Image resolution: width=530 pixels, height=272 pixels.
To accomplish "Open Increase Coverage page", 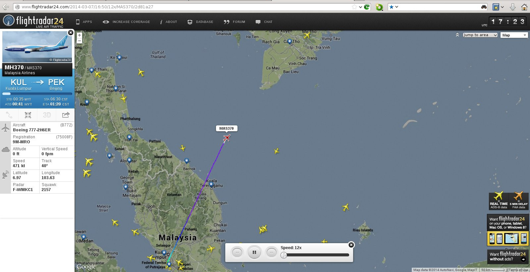I will [x=126, y=22].
